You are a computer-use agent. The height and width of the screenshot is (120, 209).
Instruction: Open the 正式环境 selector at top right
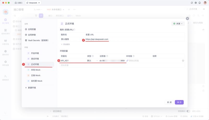[x=193, y=9]
